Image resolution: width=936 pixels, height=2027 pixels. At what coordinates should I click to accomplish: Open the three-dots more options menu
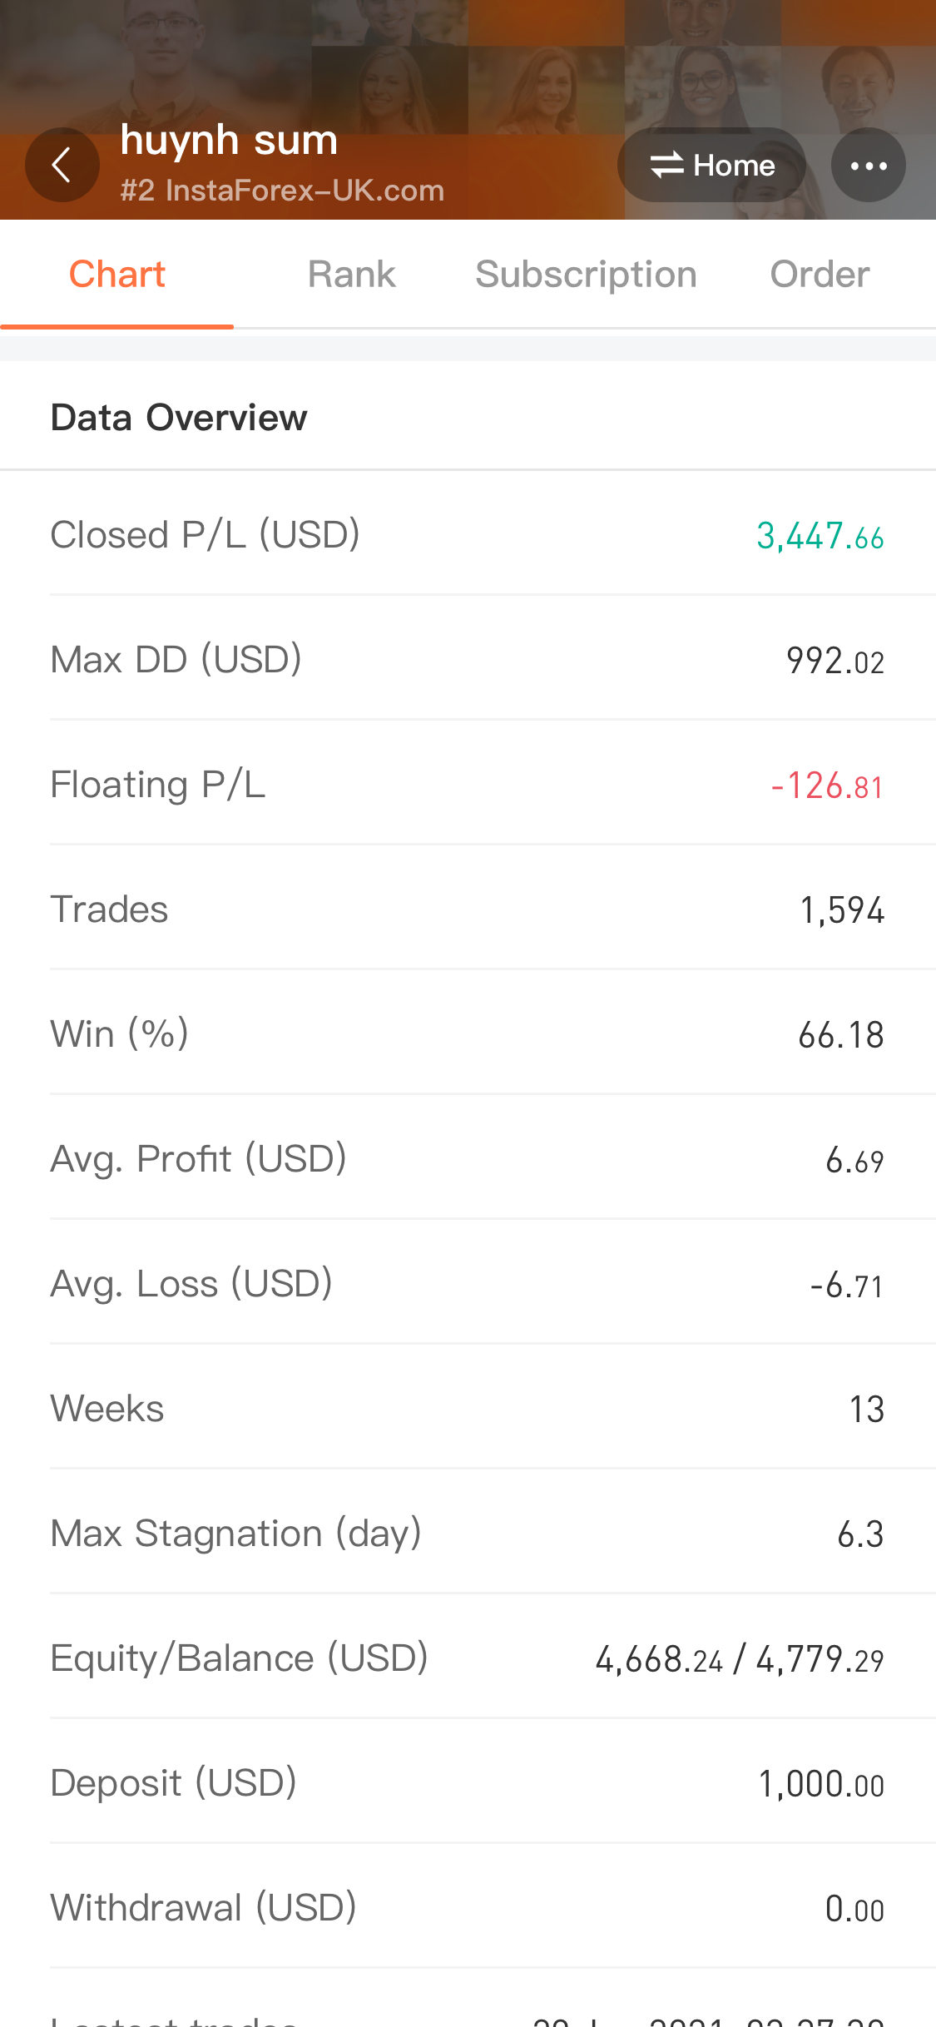868,165
